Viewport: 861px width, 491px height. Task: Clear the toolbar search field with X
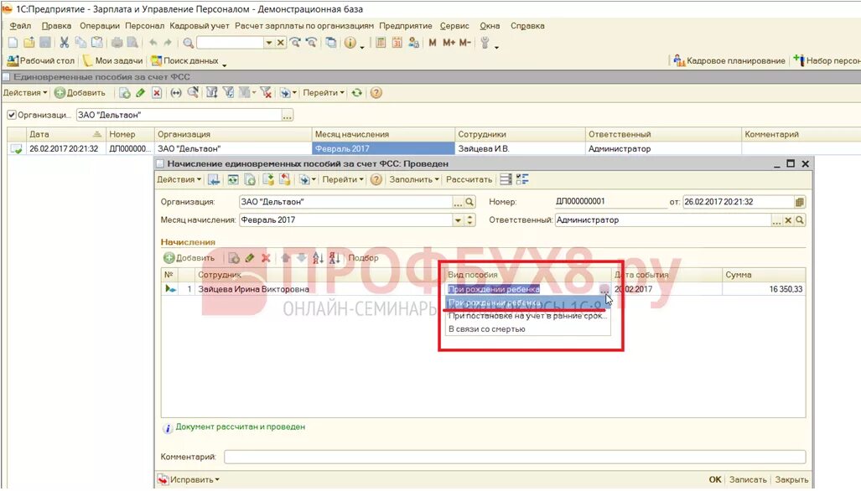(281, 43)
